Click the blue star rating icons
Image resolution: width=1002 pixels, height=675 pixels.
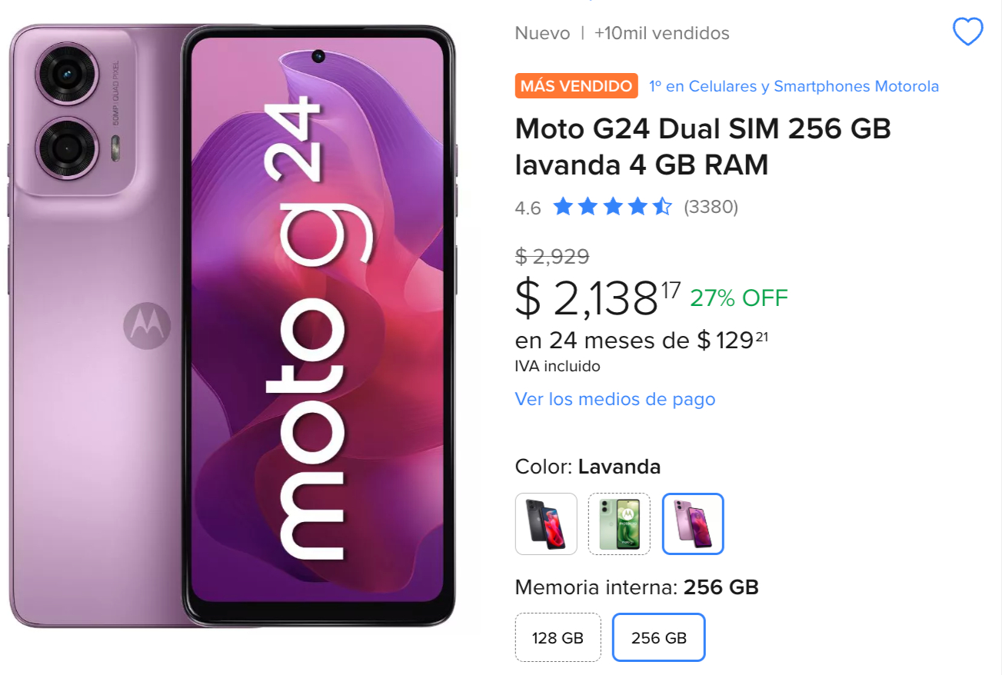(612, 207)
